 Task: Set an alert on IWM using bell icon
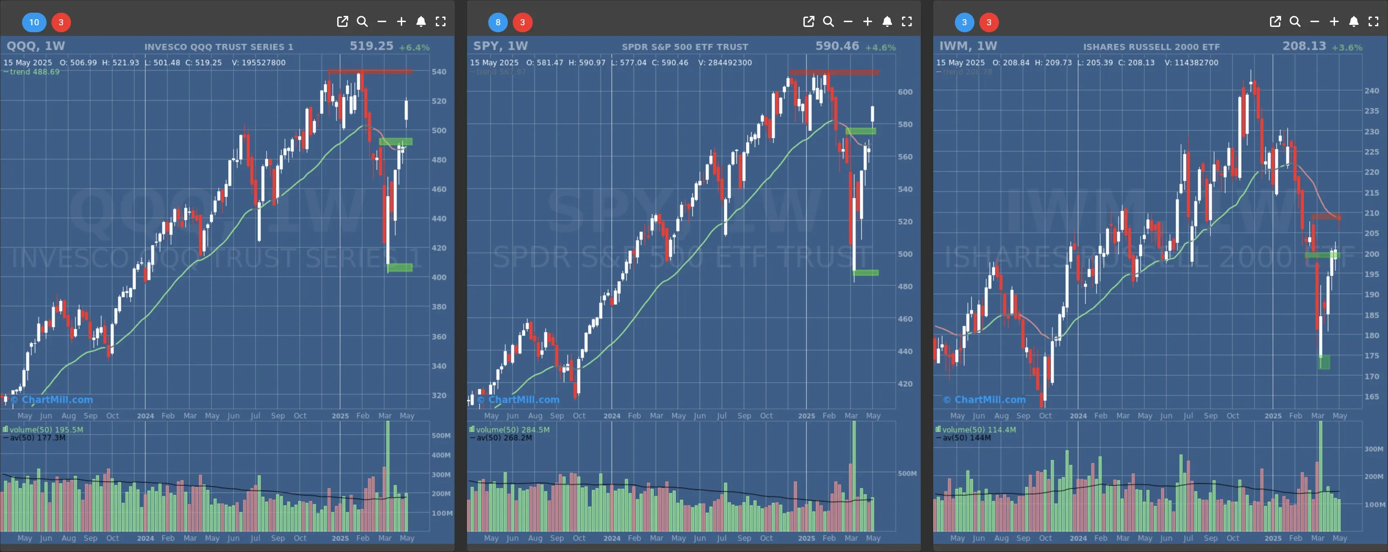coord(1354,22)
